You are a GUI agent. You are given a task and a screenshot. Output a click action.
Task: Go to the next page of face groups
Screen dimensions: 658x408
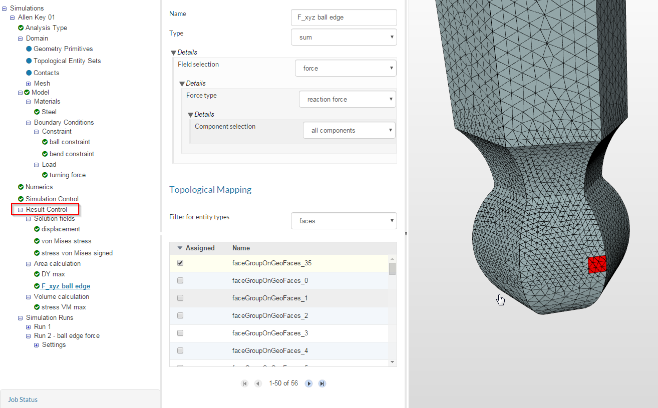point(308,383)
